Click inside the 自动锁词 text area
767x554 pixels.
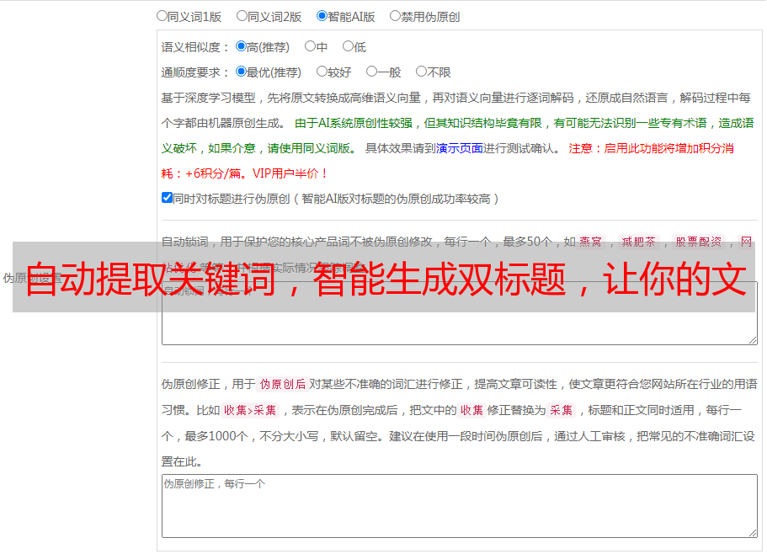[x=460, y=313]
